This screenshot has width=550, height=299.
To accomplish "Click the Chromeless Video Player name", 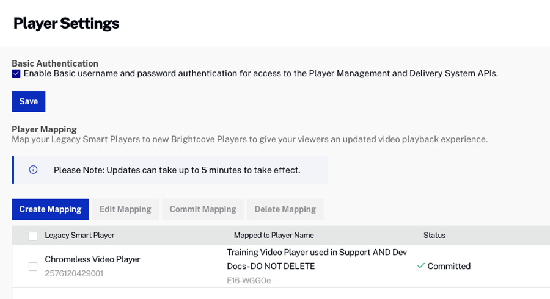I will coord(92,259).
